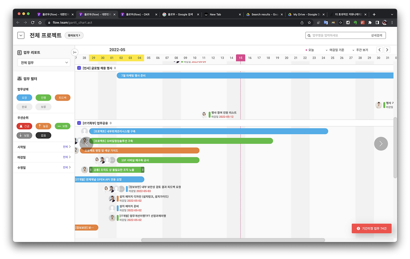Switch to the 플로우(flow) - OKR tab
Viewport: 410px width, 259px height.
click(x=139, y=14)
